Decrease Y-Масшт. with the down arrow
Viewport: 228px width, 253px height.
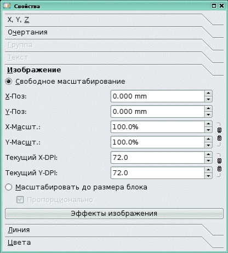(208, 145)
